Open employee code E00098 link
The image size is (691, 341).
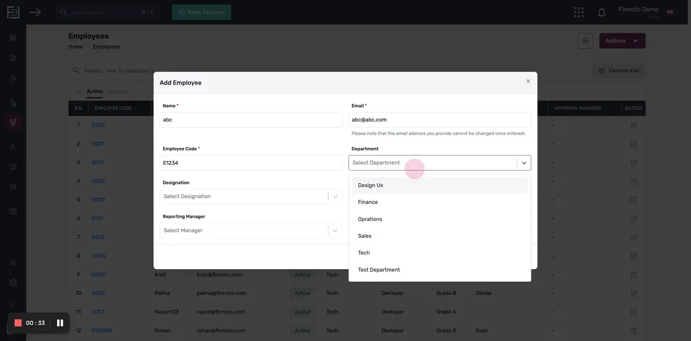[102, 330]
